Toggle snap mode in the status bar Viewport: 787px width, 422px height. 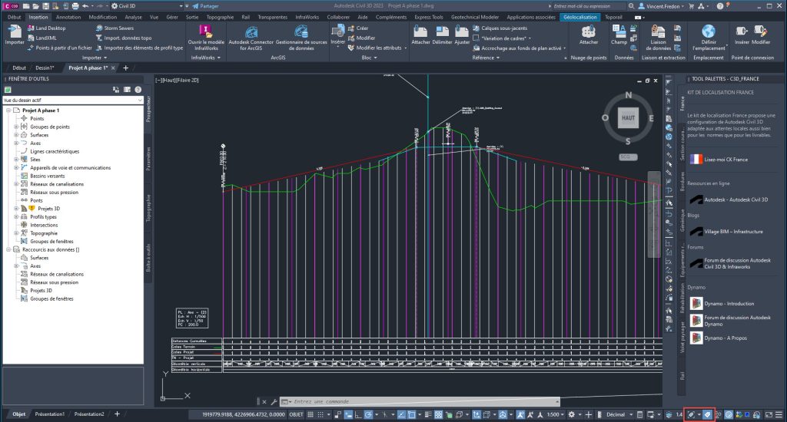(320, 414)
